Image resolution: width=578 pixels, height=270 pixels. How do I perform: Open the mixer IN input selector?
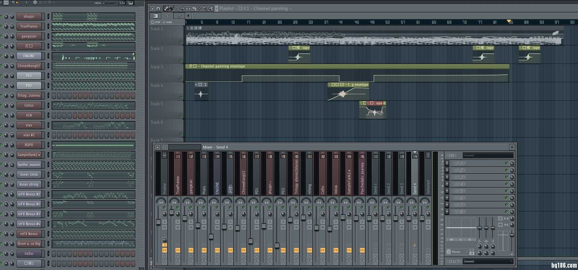coord(488,155)
